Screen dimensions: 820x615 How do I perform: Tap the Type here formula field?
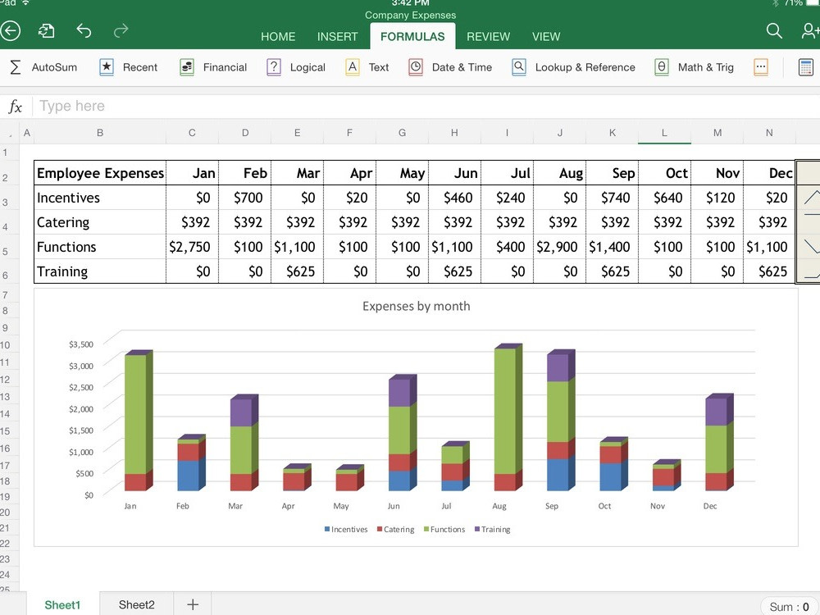tap(426, 106)
